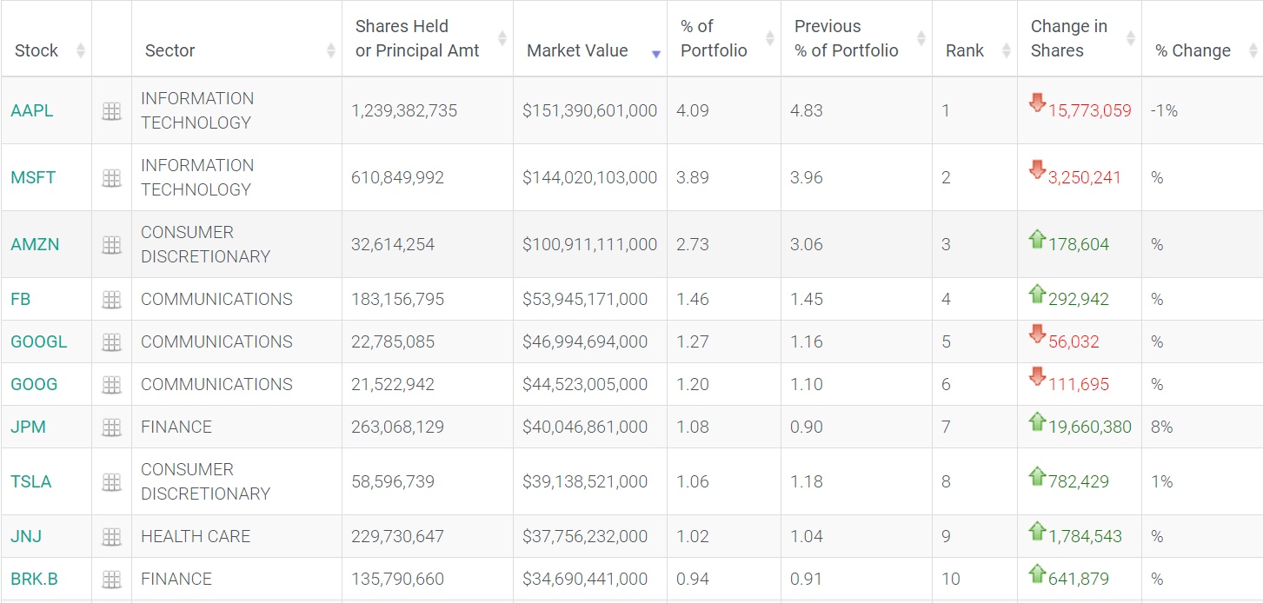Sort by Change in Shares header
The height and width of the screenshot is (603, 1263).
pyautogui.click(x=1069, y=38)
